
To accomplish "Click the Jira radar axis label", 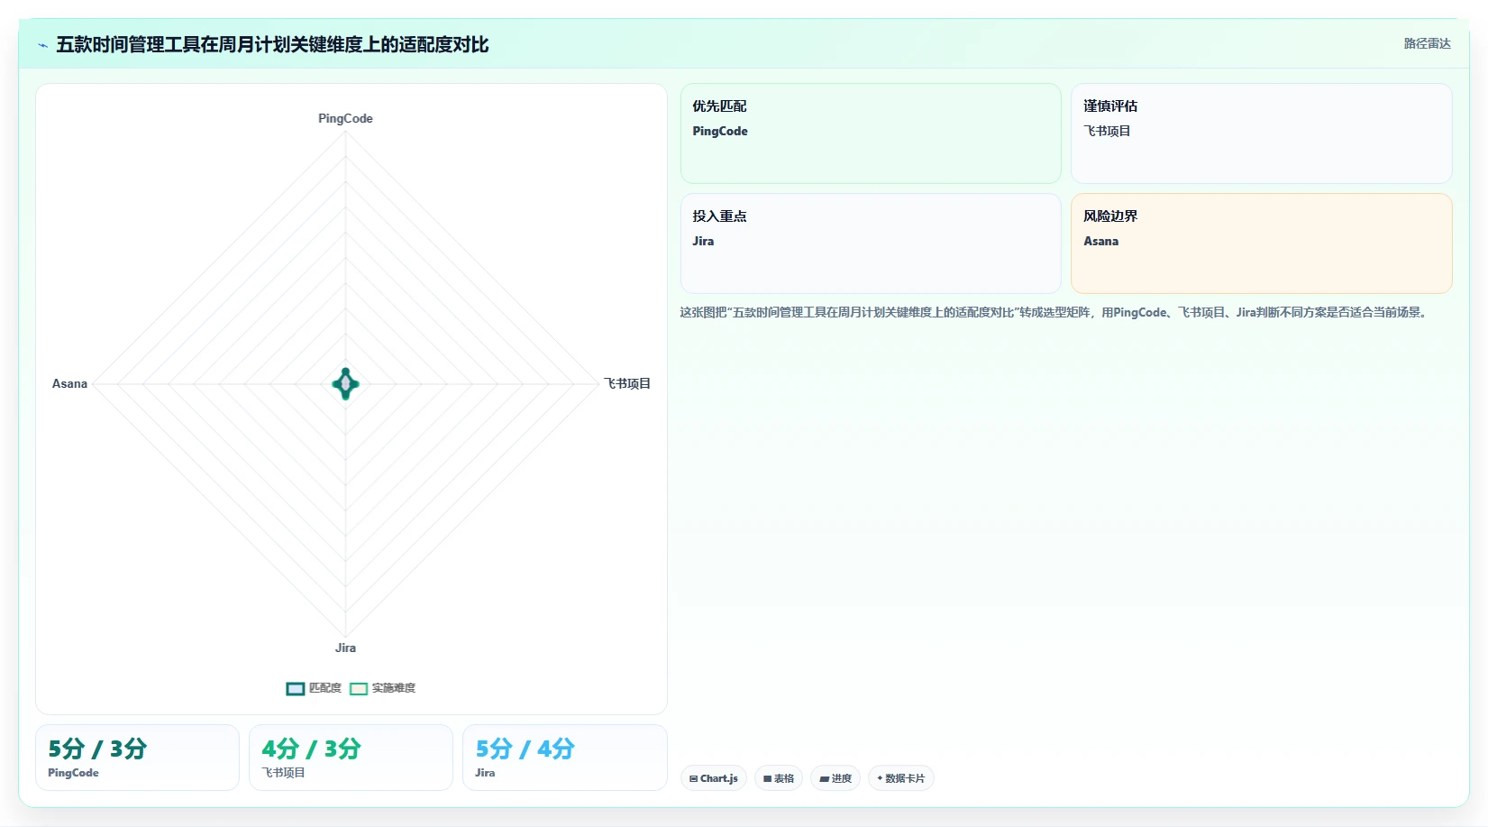I will click(345, 648).
